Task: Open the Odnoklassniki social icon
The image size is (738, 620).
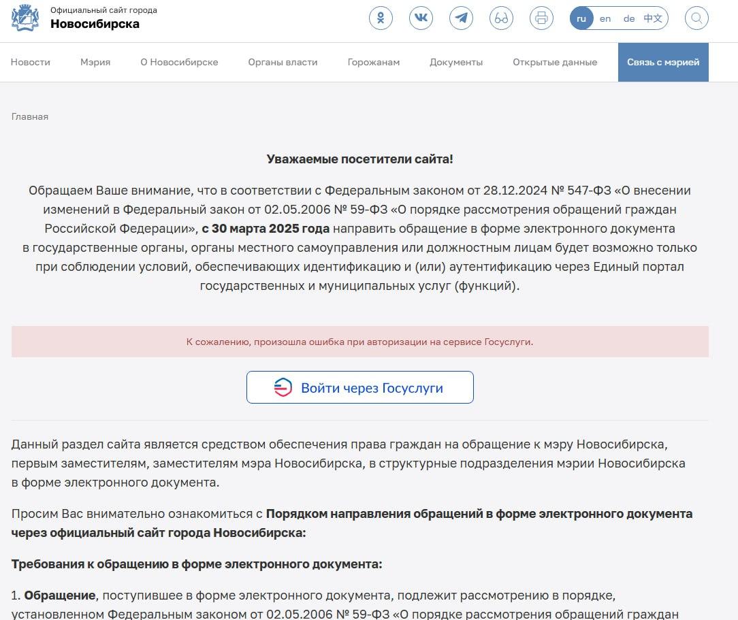Action: tap(381, 18)
